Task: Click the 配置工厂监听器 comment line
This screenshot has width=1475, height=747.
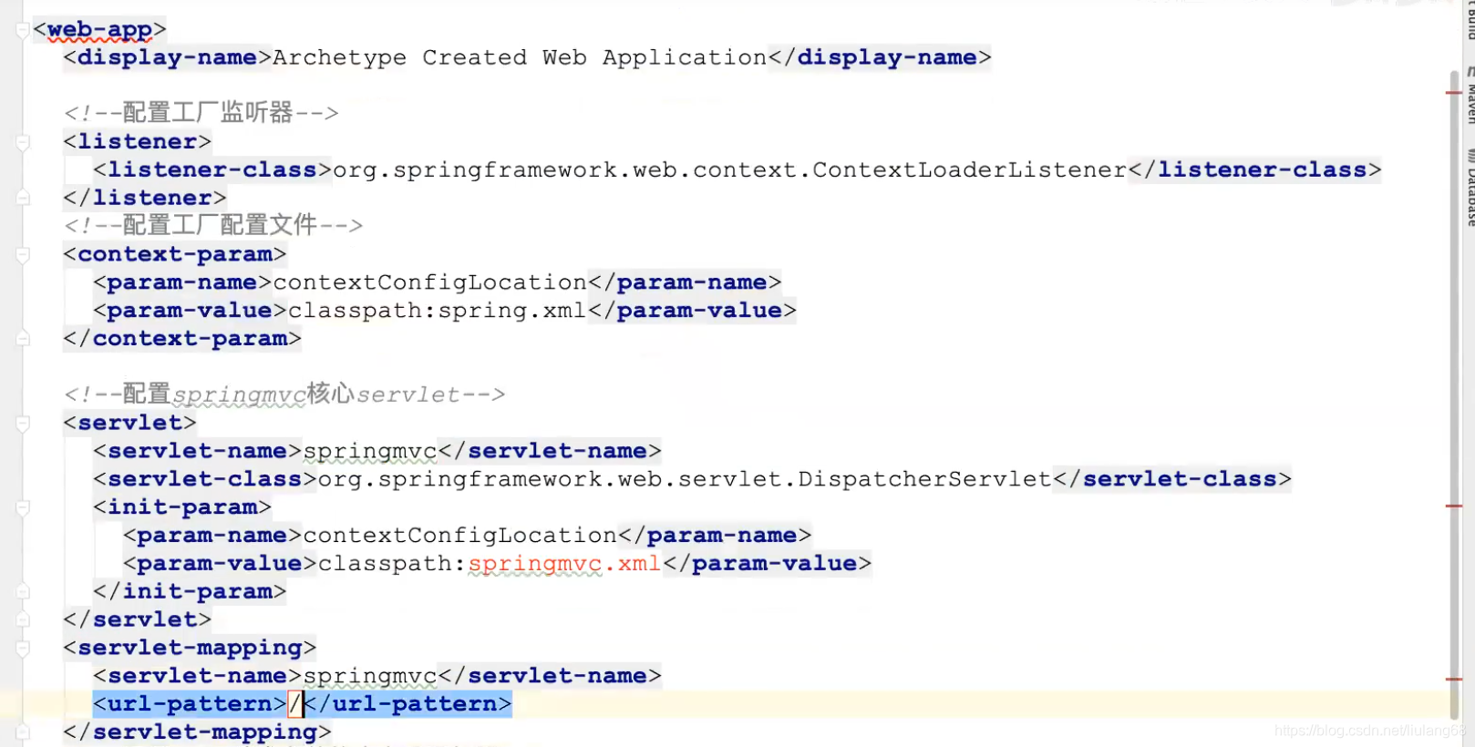Action: [x=201, y=113]
